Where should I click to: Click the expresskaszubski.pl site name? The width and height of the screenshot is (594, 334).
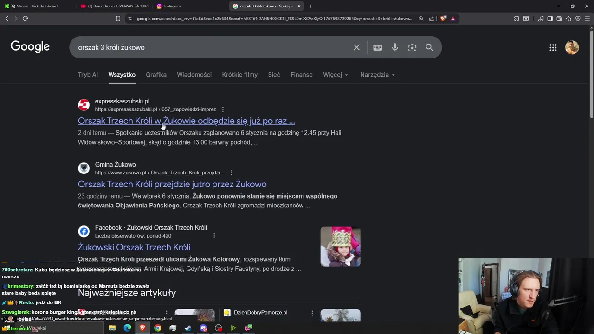click(122, 101)
